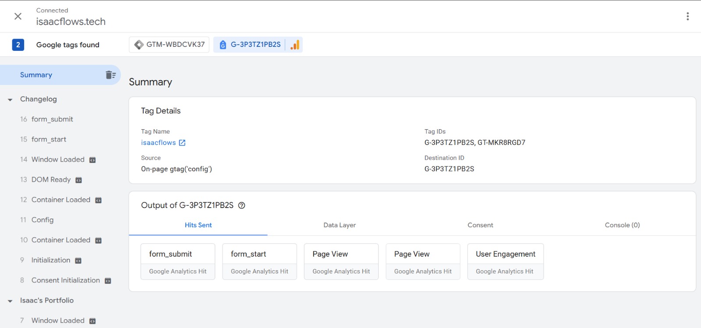Screen dimensions: 701x328
Task: Select the GTM-WBDCVK37 container tag
Action: click(169, 45)
